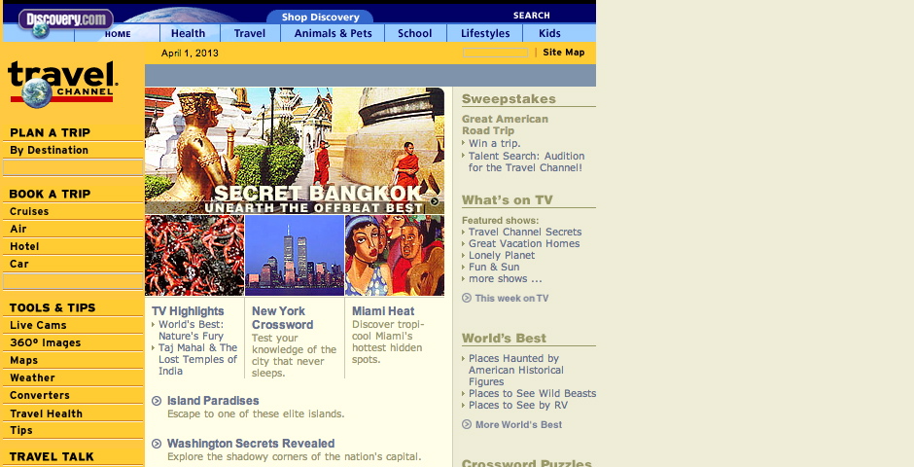Open Great American Road Trip sweepstakes
The width and height of the screenshot is (914, 467).
click(505, 125)
